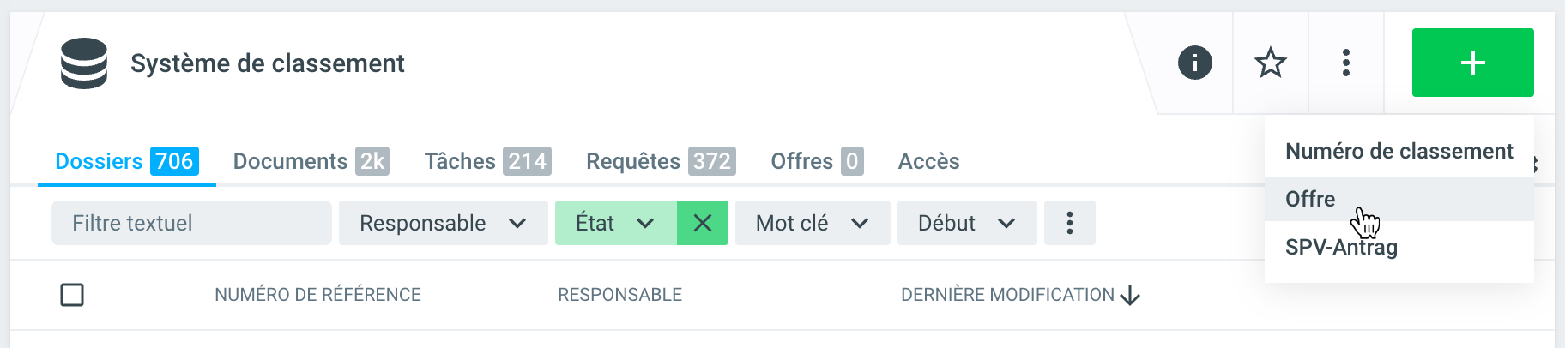Viewport: 1565px width, 348px height.
Task: Select Offre from the create menu
Action: point(1310,199)
